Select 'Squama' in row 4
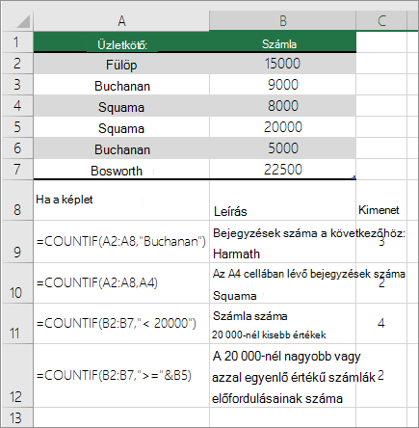419x428 pixels. (121, 106)
